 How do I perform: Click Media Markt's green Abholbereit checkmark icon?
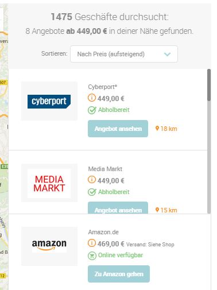92,192
